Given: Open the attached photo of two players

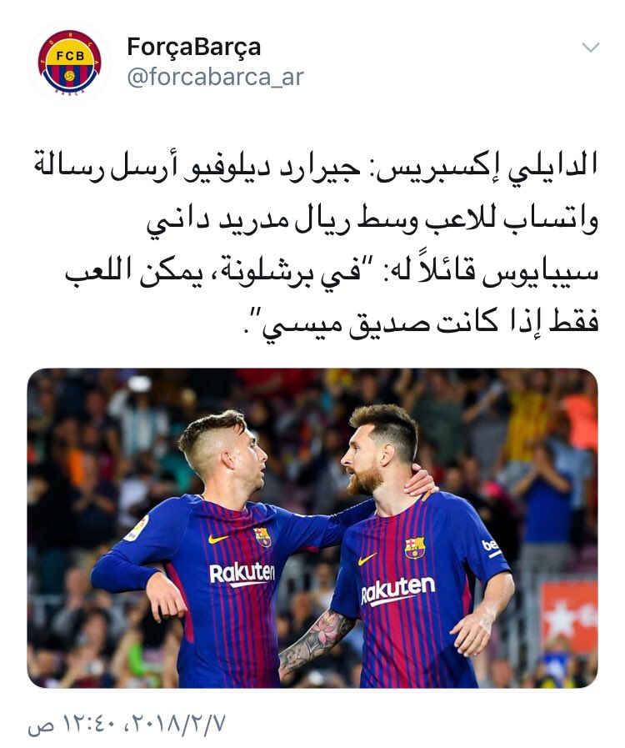Looking at the screenshot, I should pyautogui.click(x=312, y=528).
